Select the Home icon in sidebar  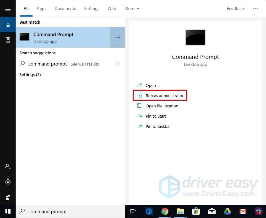coord(8,25)
